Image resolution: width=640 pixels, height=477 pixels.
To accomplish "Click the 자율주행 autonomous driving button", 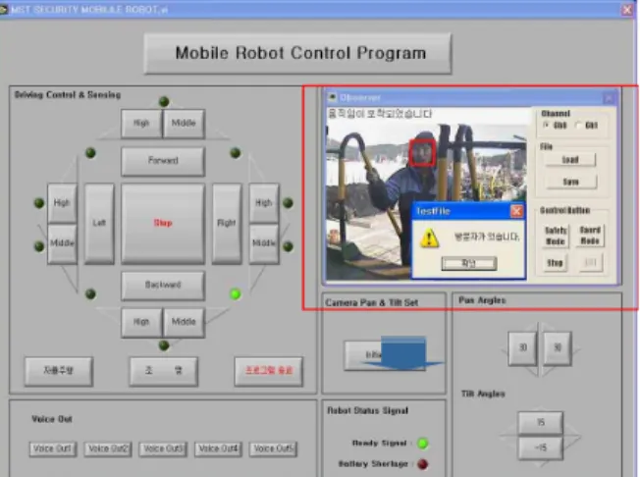I will pos(58,371).
